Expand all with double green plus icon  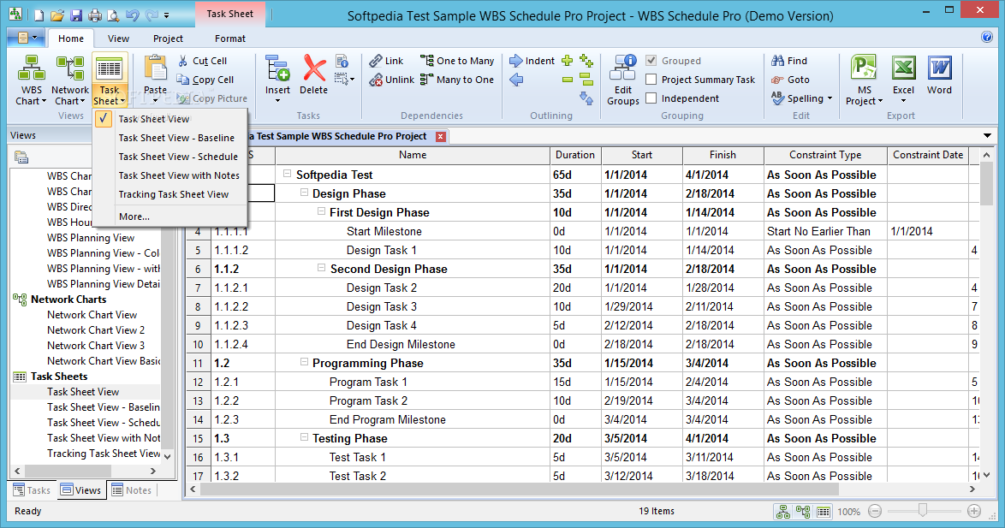[586, 61]
